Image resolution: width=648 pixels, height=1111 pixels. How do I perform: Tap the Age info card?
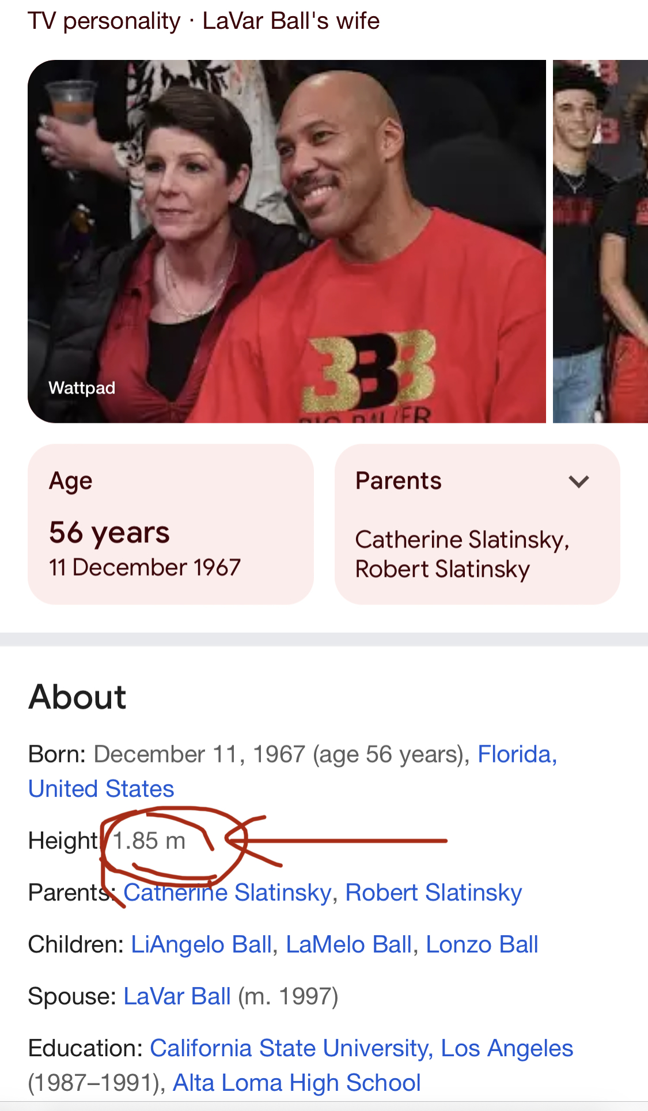170,524
